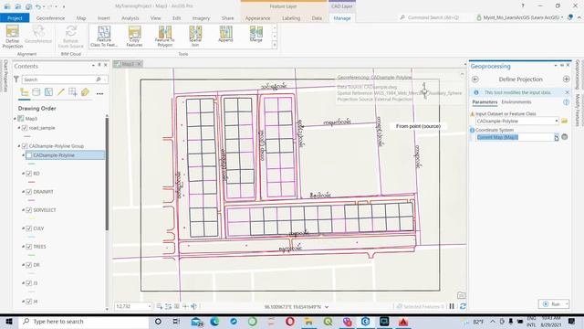This screenshot has height=329, width=584.
Task: Open the Select Coordinate System globe
Action: point(565,137)
